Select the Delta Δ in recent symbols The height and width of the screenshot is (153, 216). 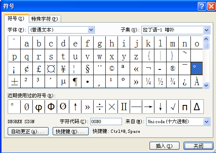click(197, 107)
